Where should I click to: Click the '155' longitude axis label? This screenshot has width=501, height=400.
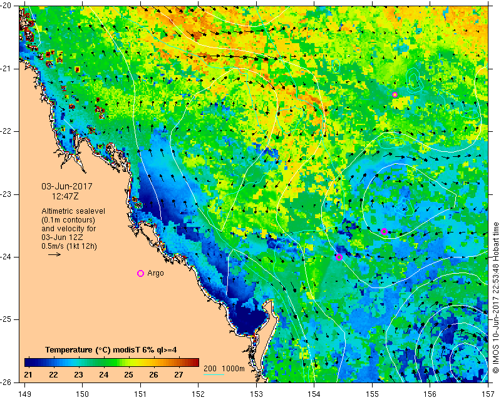[x=372, y=394]
